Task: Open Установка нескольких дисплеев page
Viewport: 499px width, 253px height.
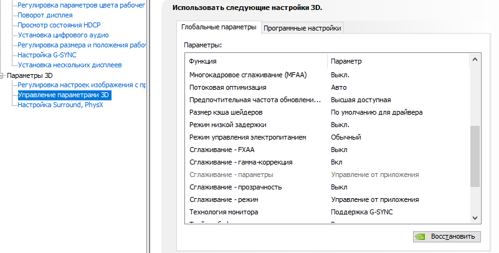Action: click(x=70, y=65)
